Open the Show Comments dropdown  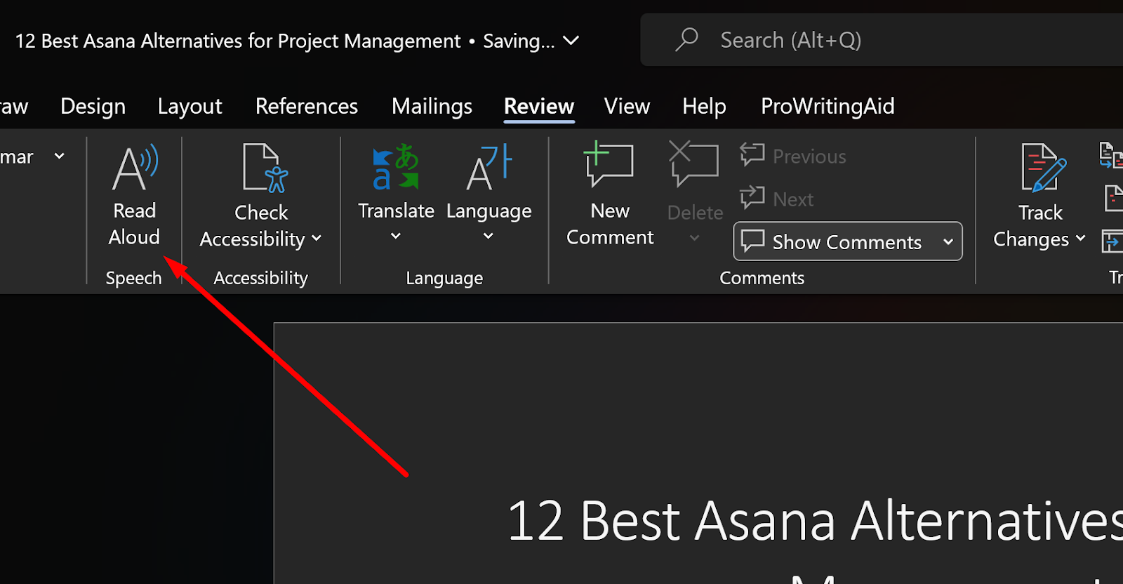point(948,242)
